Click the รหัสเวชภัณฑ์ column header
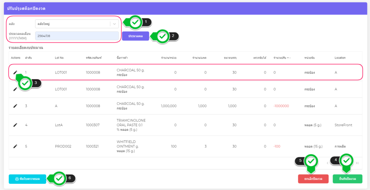Viewport: 370px width, 190px height. (x=94, y=58)
